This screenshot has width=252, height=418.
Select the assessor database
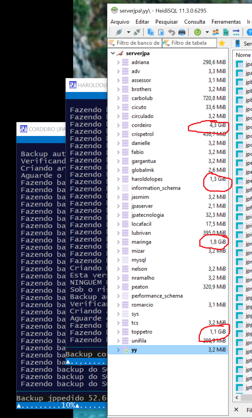[141, 80]
